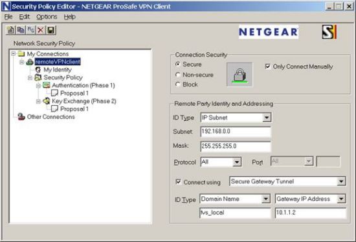Open the Edit menu

pos(24,17)
